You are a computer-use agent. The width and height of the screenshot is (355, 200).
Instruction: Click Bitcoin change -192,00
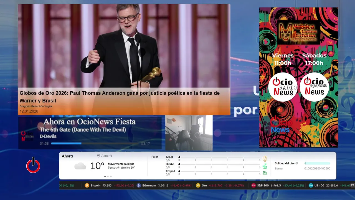click(124, 185)
